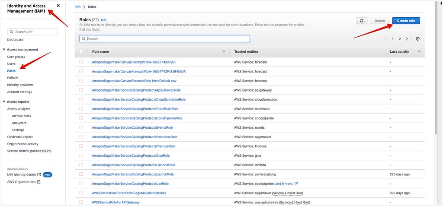Check the GlueRole row checkbox

click(x=81, y=155)
